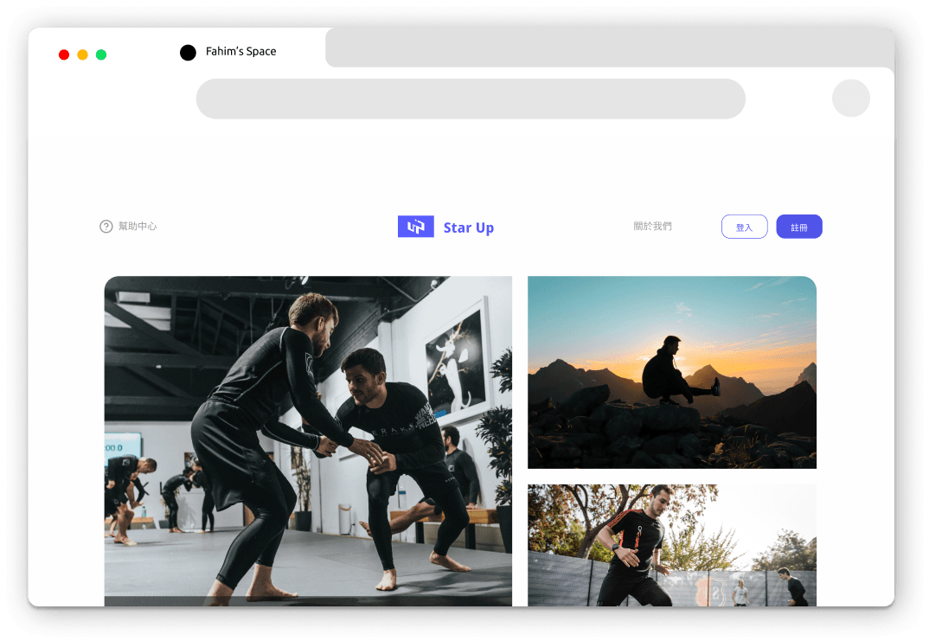Click the Star Up logo icon
This screenshot has width=929, height=641.
pyautogui.click(x=416, y=227)
